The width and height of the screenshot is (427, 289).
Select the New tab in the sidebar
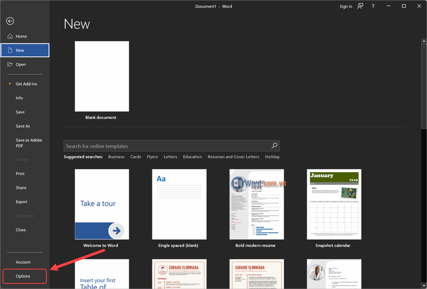(x=25, y=50)
